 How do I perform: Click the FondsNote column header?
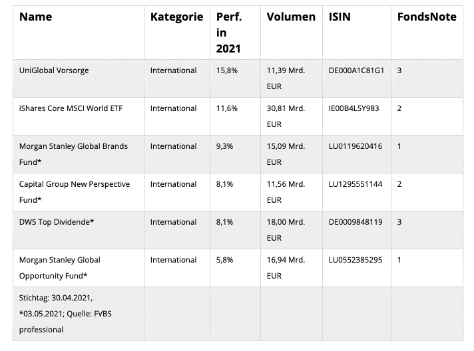[427, 17]
